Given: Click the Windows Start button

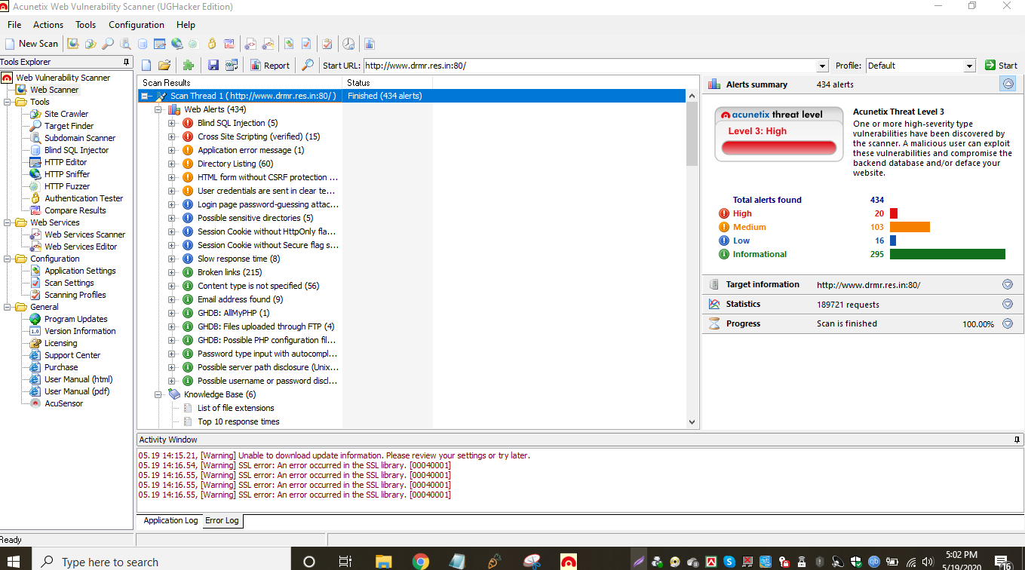Looking at the screenshot, I should 15,561.
